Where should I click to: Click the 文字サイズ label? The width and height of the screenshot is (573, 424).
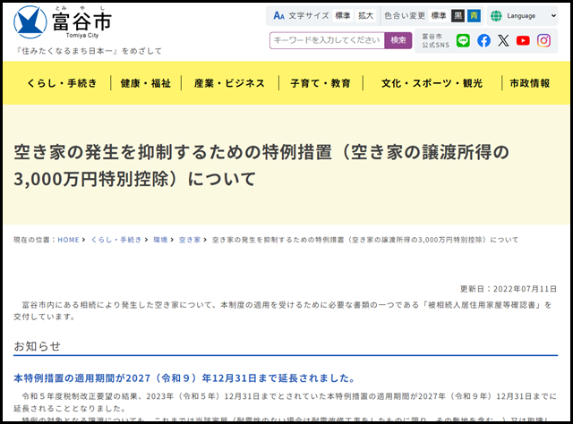click(309, 16)
